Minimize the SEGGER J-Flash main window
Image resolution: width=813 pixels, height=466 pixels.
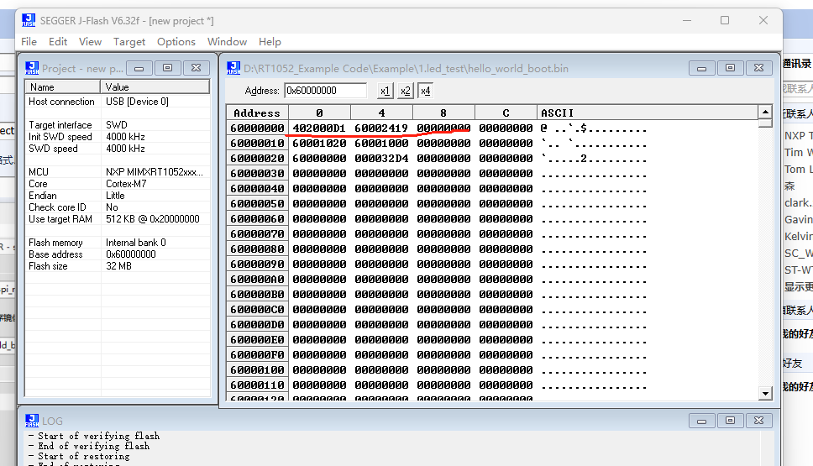tap(687, 20)
